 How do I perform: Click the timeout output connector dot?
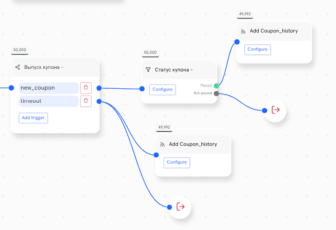click(99, 101)
